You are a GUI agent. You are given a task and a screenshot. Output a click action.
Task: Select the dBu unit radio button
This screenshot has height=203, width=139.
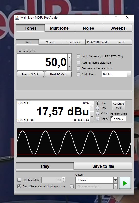98,103
